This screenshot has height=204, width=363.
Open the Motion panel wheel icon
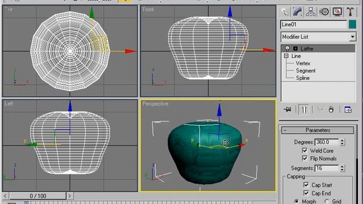pyautogui.click(x=324, y=11)
